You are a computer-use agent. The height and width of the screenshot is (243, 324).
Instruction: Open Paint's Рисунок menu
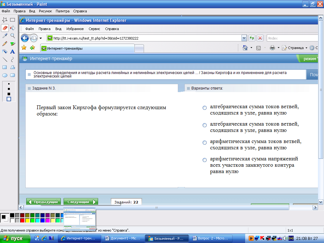click(46, 11)
